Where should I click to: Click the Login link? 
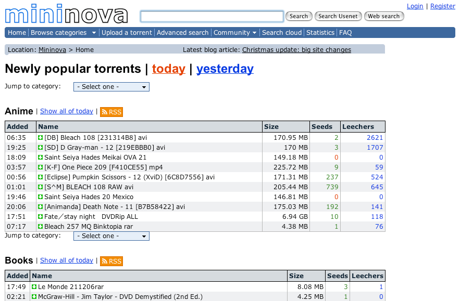point(415,6)
